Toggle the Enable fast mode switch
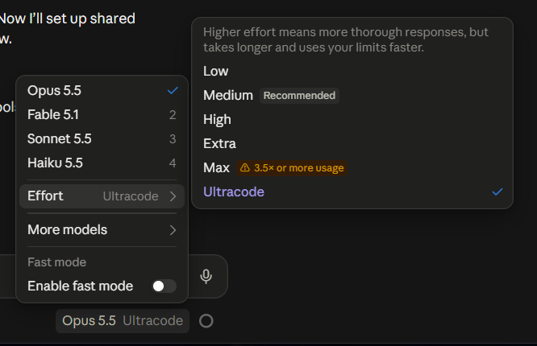 coord(164,286)
